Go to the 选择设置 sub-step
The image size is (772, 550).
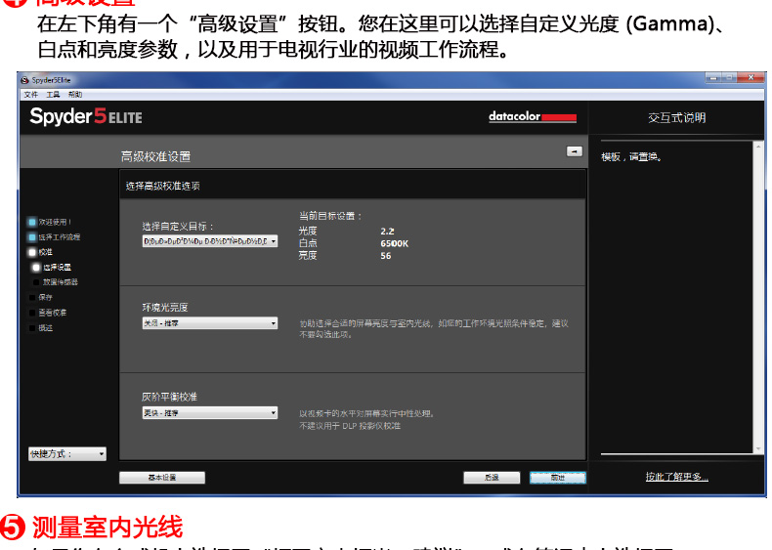[52, 268]
